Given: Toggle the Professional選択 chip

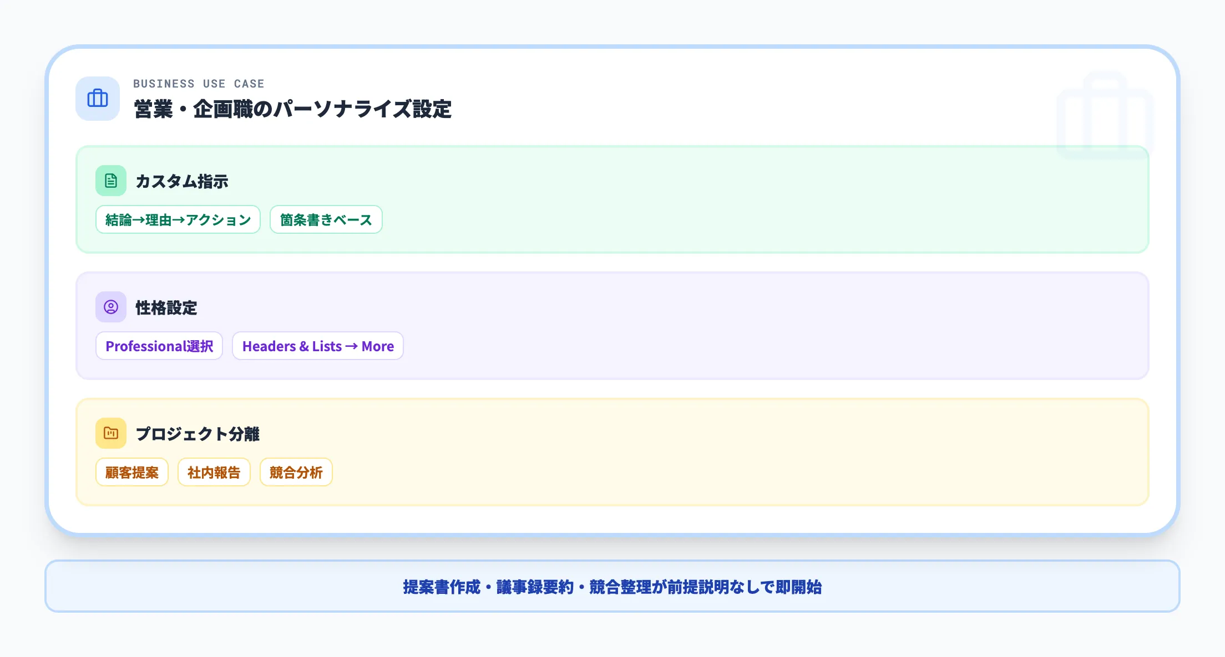Looking at the screenshot, I should click(159, 346).
